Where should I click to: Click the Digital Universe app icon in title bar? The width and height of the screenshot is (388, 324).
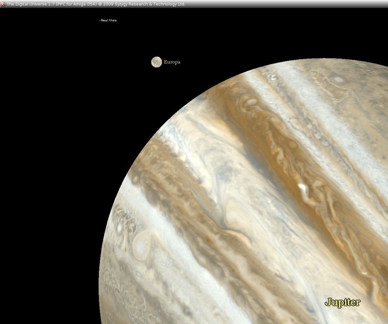3,4
